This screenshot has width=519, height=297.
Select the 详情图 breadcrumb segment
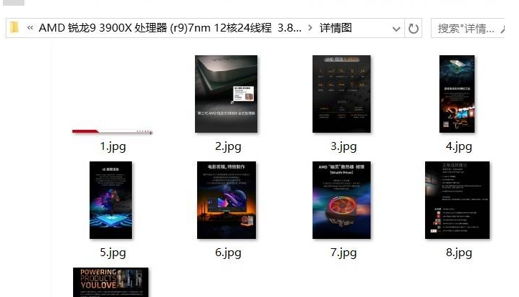335,28
